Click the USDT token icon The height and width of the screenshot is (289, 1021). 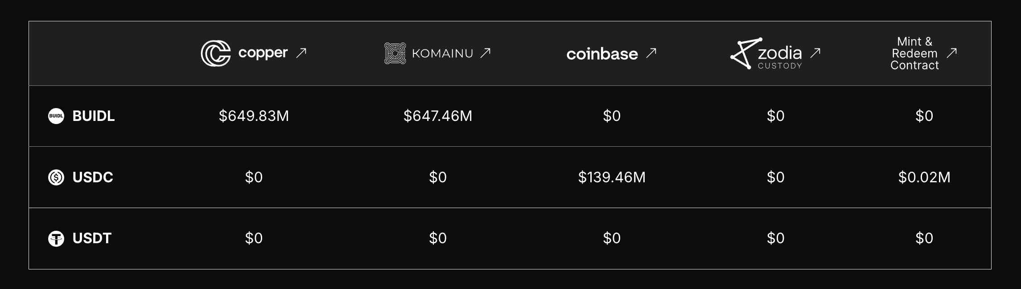coord(56,239)
